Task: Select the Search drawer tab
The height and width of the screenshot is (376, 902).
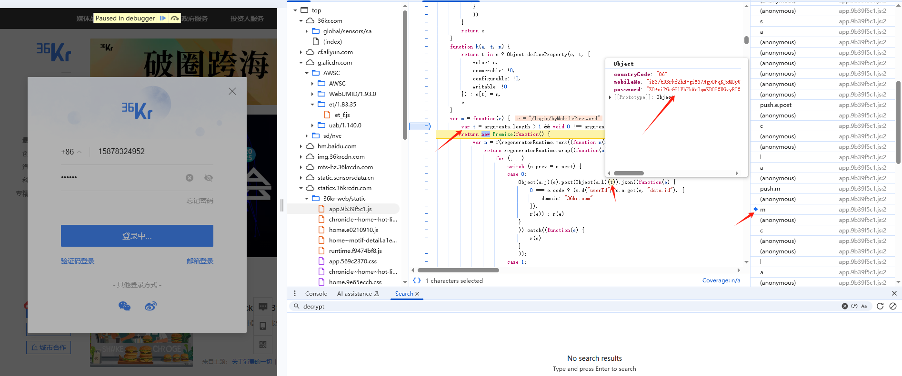Action: tap(404, 294)
